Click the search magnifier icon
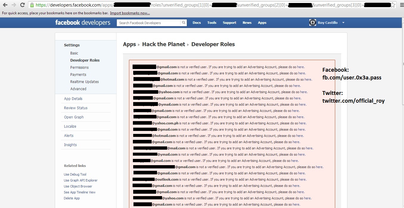Screen dimensions: 404x208 coord(184,23)
